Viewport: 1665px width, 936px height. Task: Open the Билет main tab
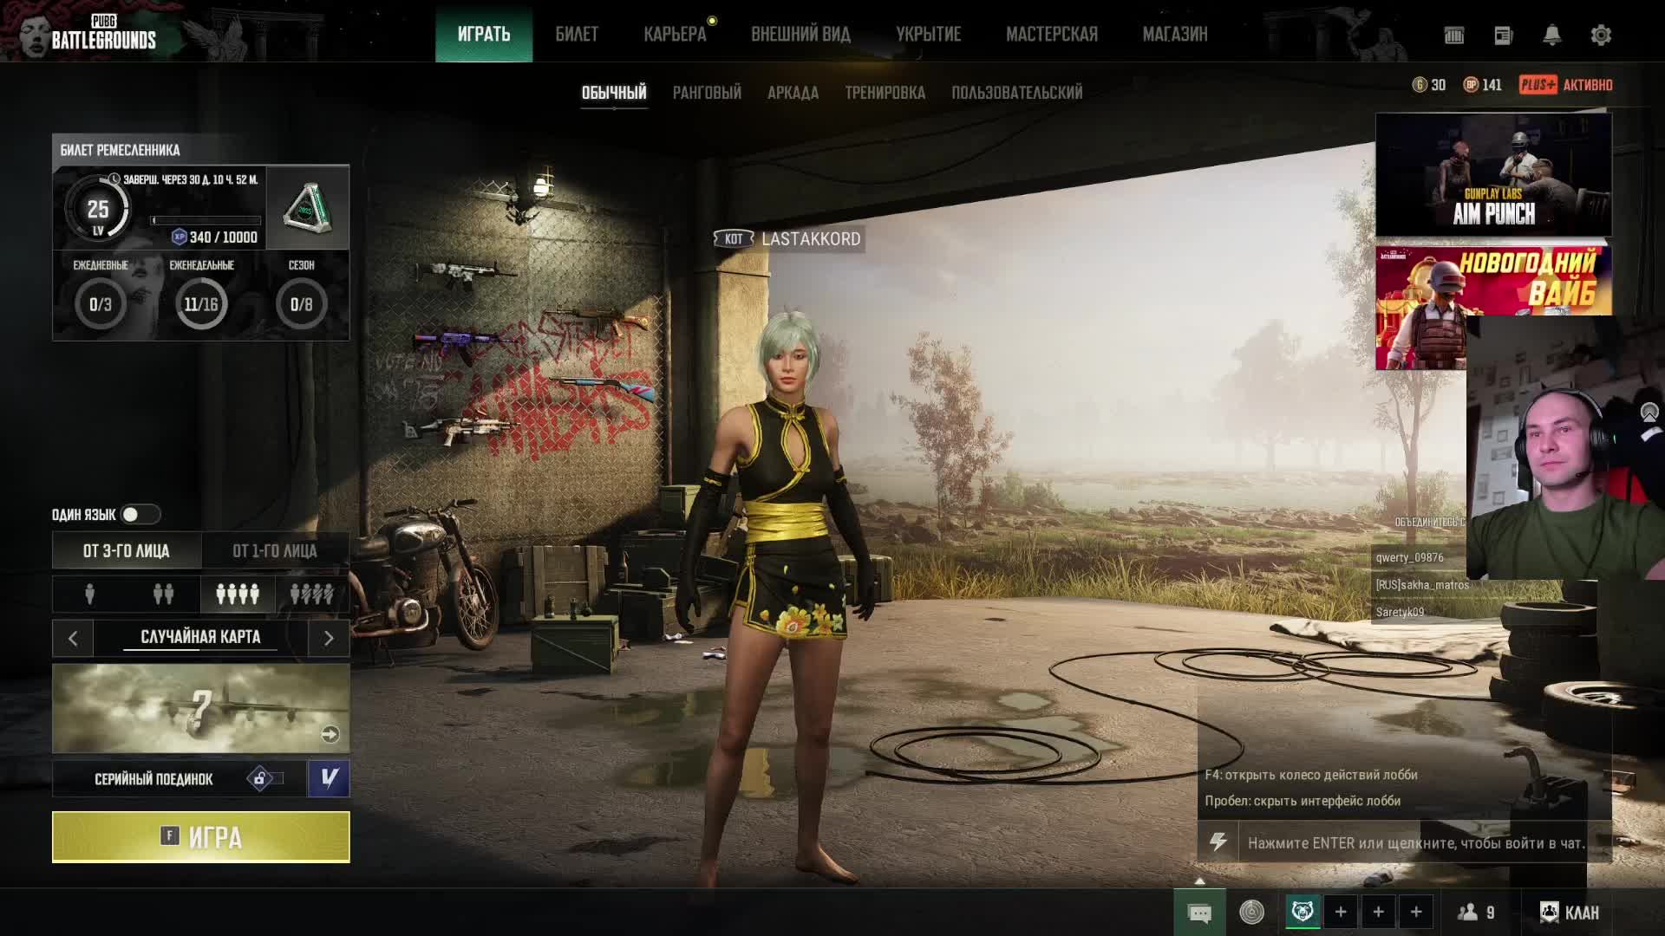click(577, 34)
